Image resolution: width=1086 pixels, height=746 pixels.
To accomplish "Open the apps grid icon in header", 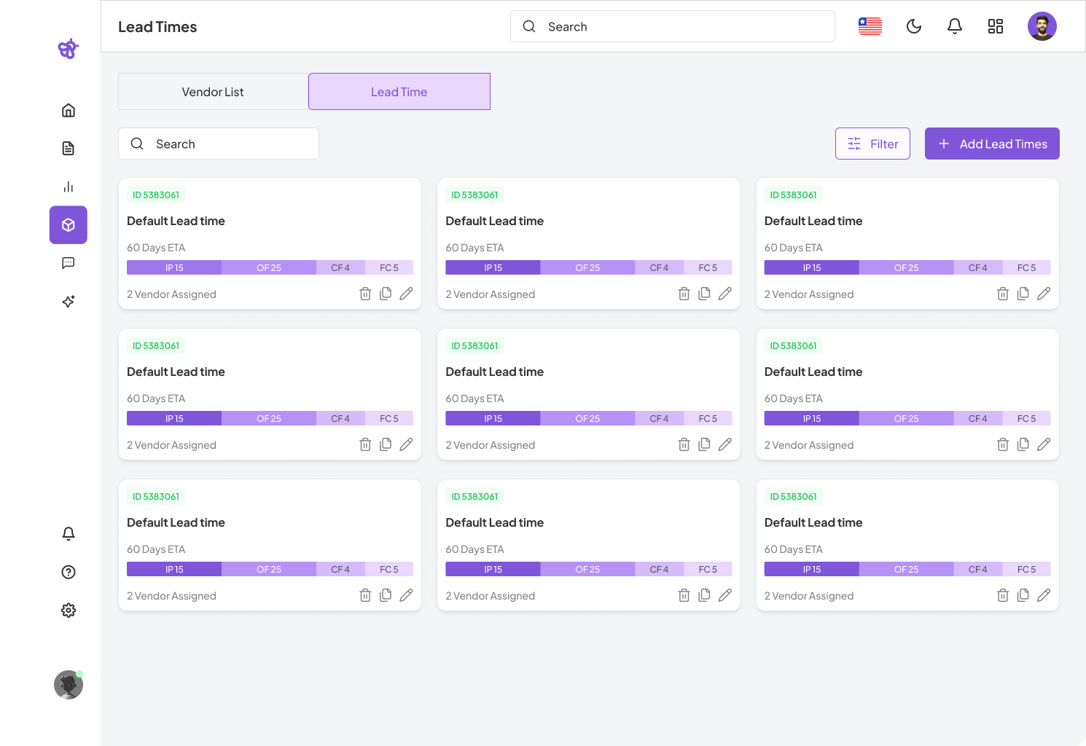I will tap(995, 27).
